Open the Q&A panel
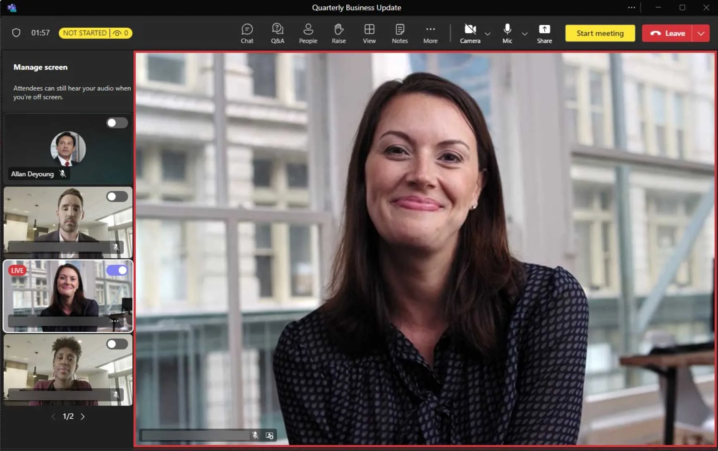Viewport: 718px width, 451px height. 278,34
